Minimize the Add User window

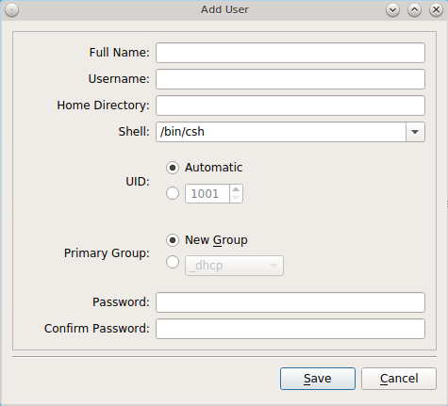392,10
